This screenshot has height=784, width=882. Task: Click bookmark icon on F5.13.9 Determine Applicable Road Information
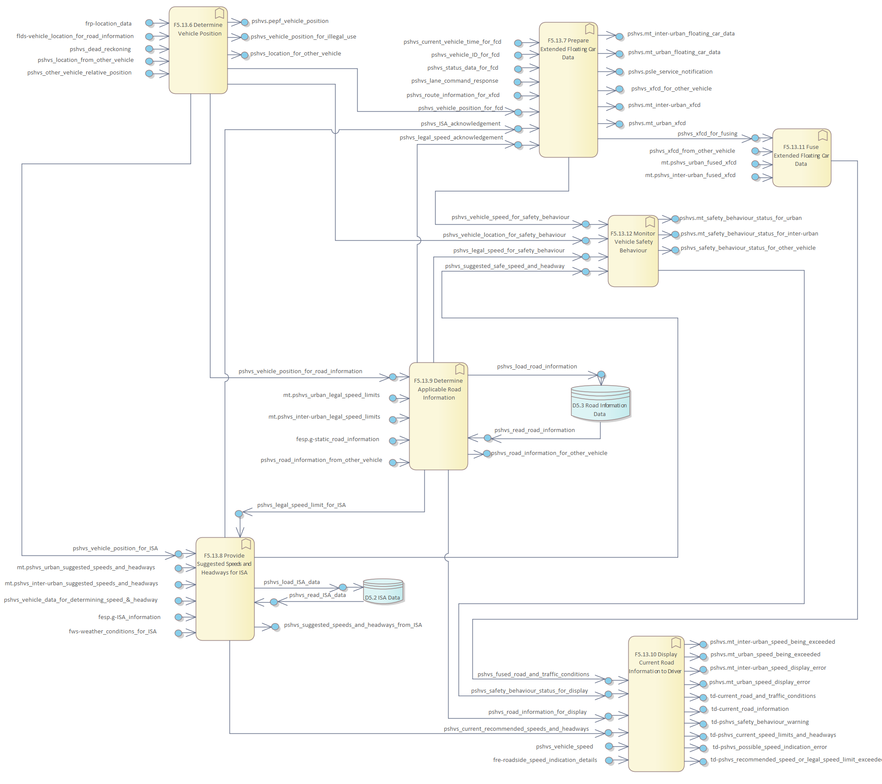tap(459, 369)
